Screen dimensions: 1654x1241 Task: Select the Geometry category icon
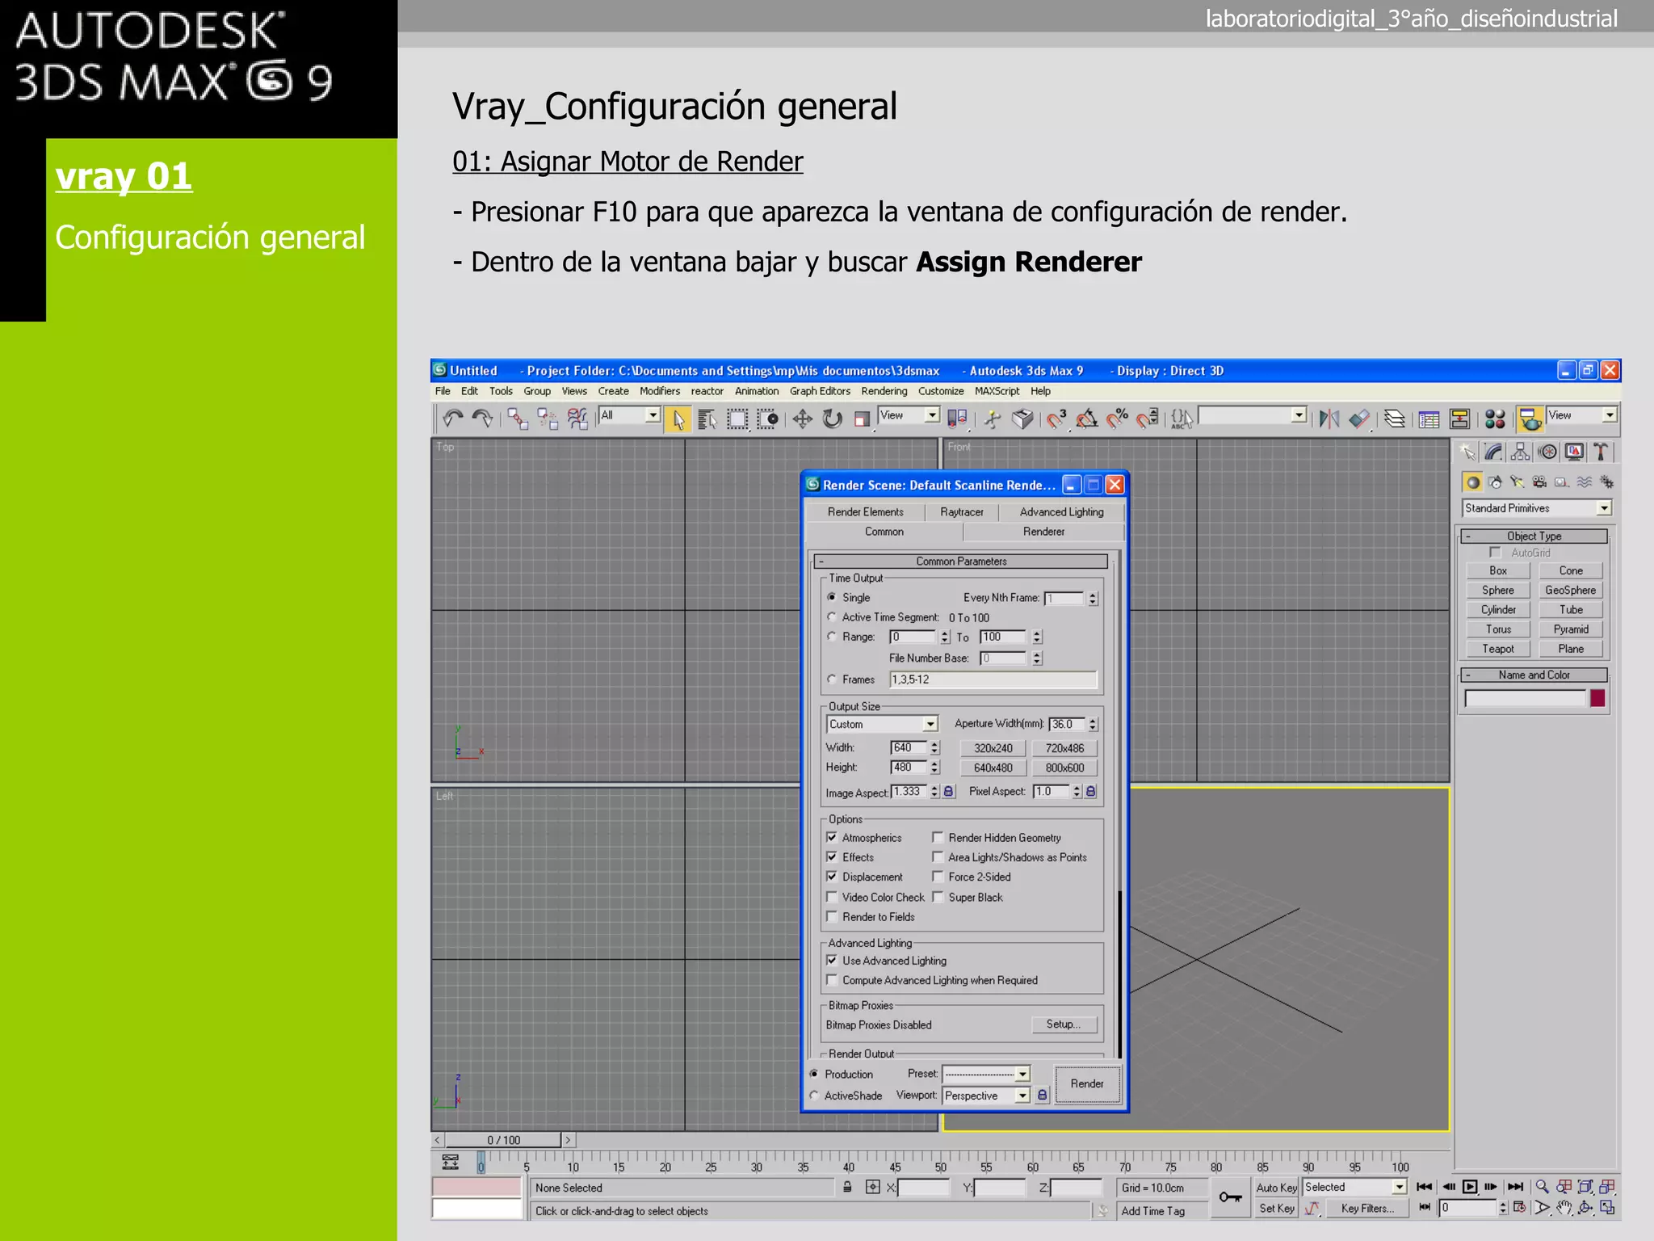tap(1473, 482)
